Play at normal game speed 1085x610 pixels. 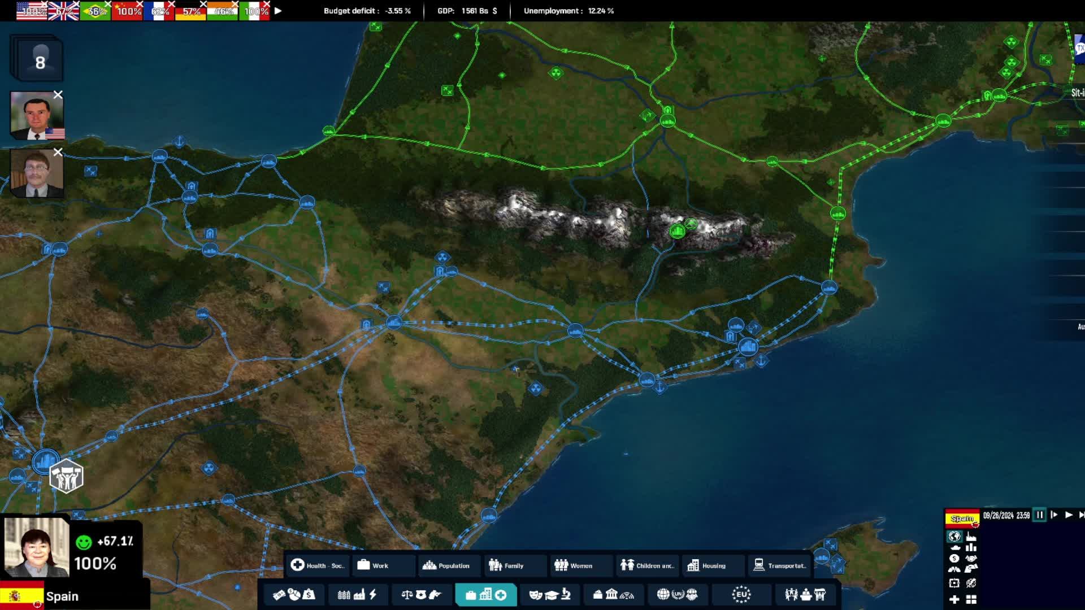tap(1068, 515)
